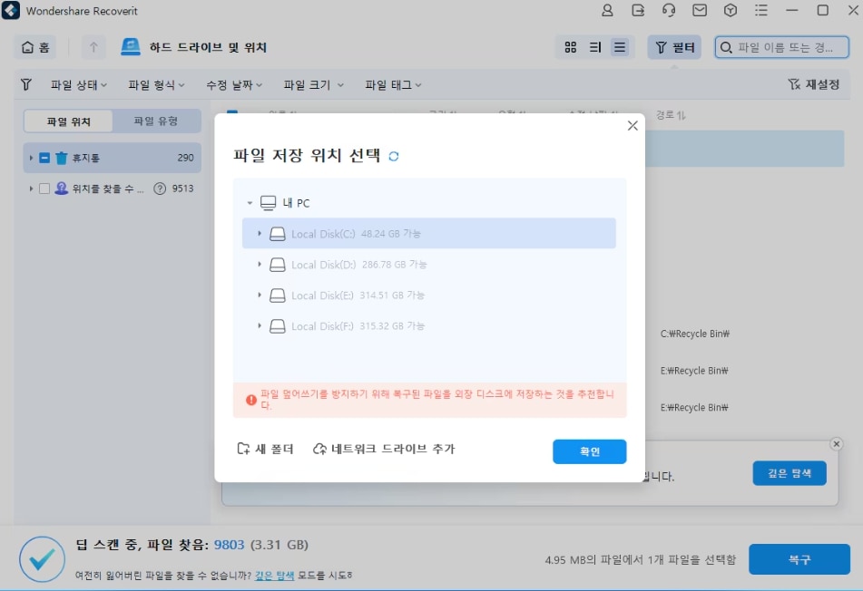The height and width of the screenshot is (591, 863).
Task: Select Local Disk(D:) 286.78 GB row
Action: (428, 265)
